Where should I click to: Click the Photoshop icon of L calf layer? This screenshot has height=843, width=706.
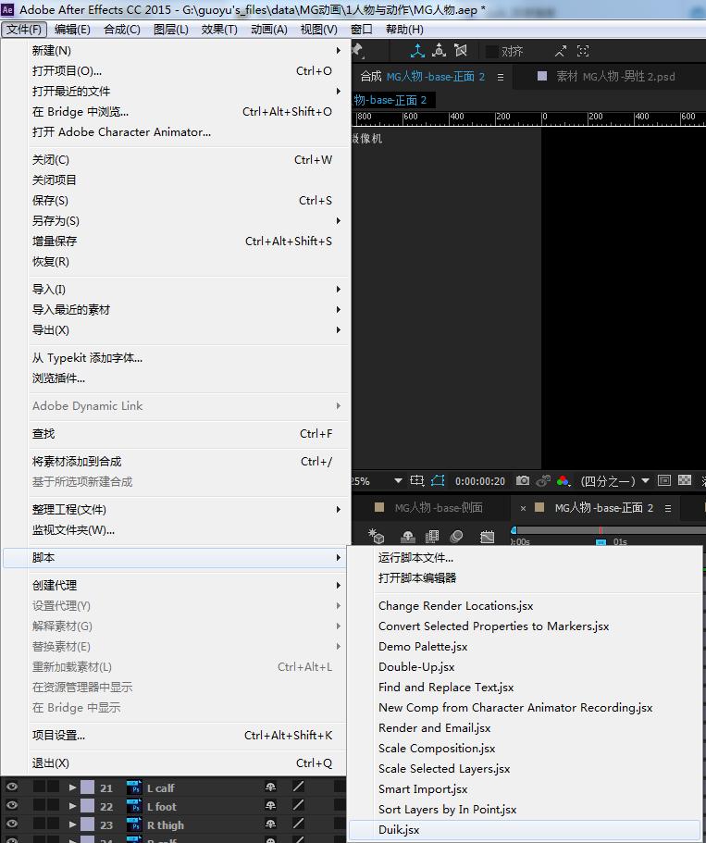pos(134,787)
